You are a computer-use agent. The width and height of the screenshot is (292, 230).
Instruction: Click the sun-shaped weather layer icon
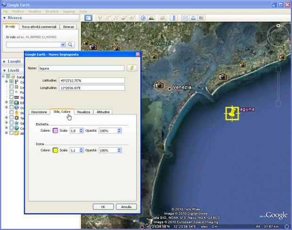[16, 118]
